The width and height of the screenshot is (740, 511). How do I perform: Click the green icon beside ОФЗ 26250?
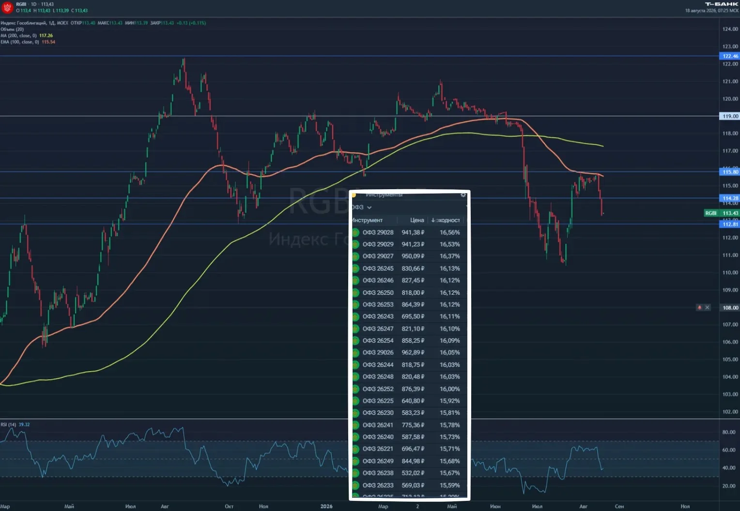pos(355,293)
